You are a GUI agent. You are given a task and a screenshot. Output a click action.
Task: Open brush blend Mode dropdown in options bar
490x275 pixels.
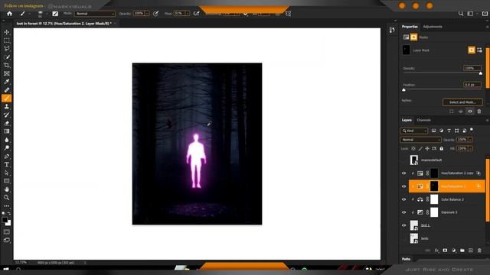tap(95, 14)
